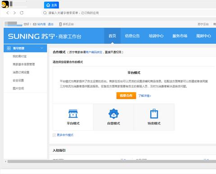Expand 更多合作模式 options
The height and width of the screenshot is (174, 216).
coord(65,135)
